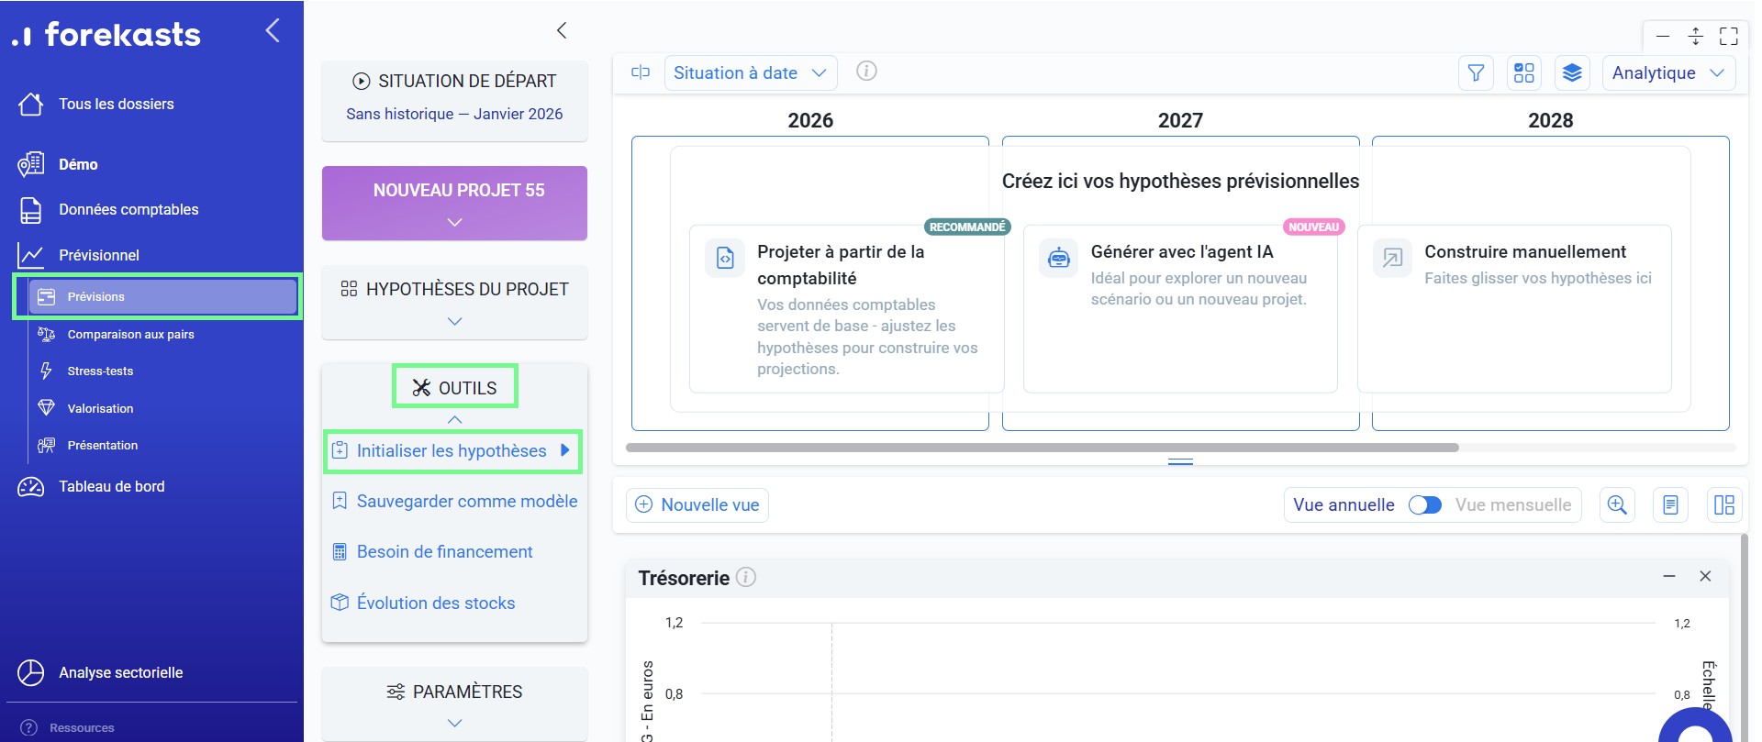Open Initialiser les hypothèses submenu
This screenshot has width=1762, height=742.
(x=452, y=451)
